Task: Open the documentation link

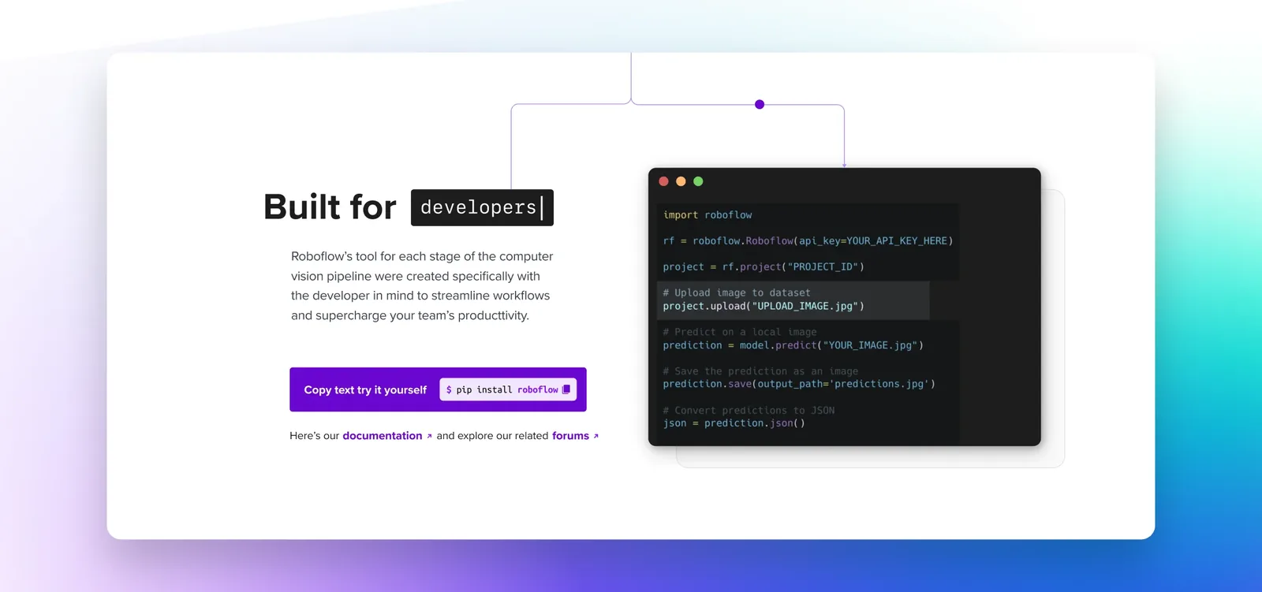Action: (x=383, y=436)
